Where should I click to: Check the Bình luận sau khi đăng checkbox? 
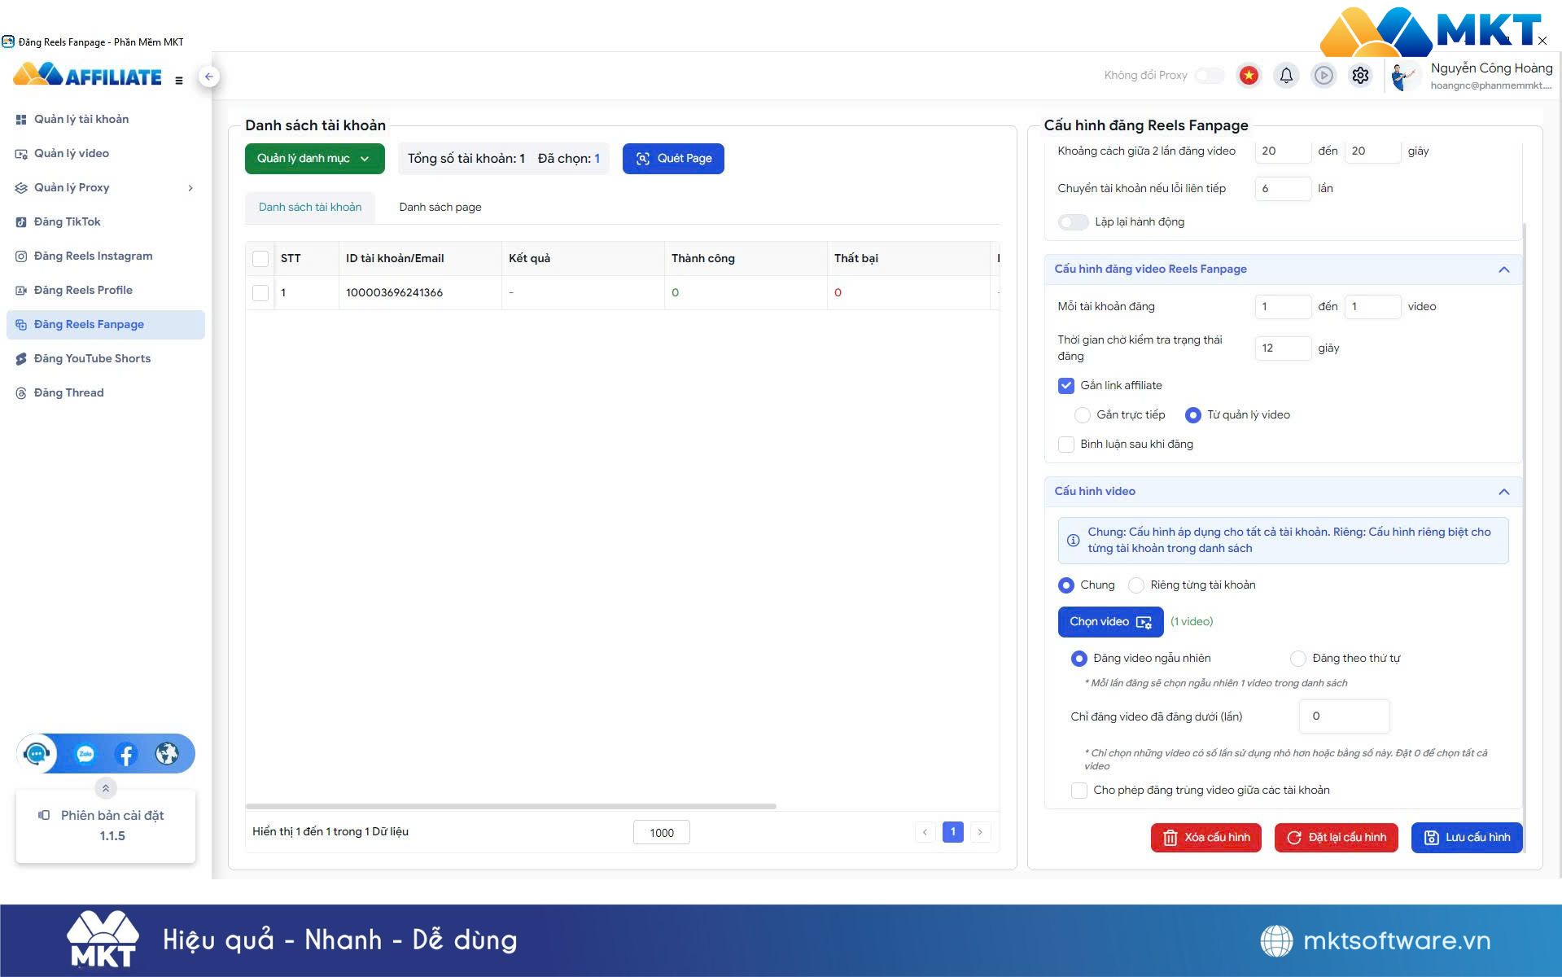pos(1066,445)
